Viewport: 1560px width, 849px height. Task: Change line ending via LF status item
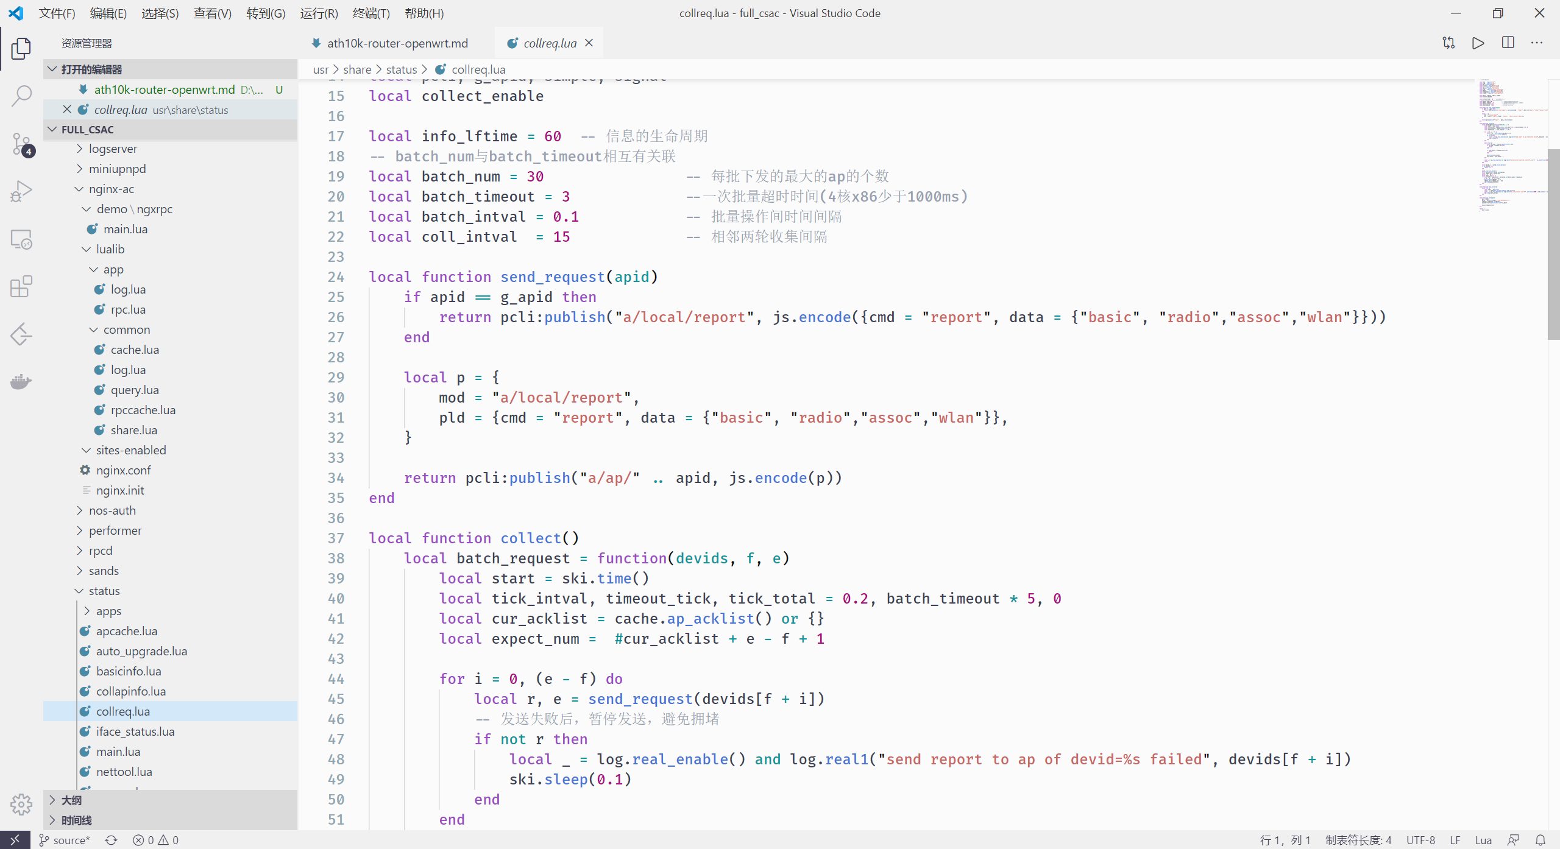click(x=1455, y=840)
